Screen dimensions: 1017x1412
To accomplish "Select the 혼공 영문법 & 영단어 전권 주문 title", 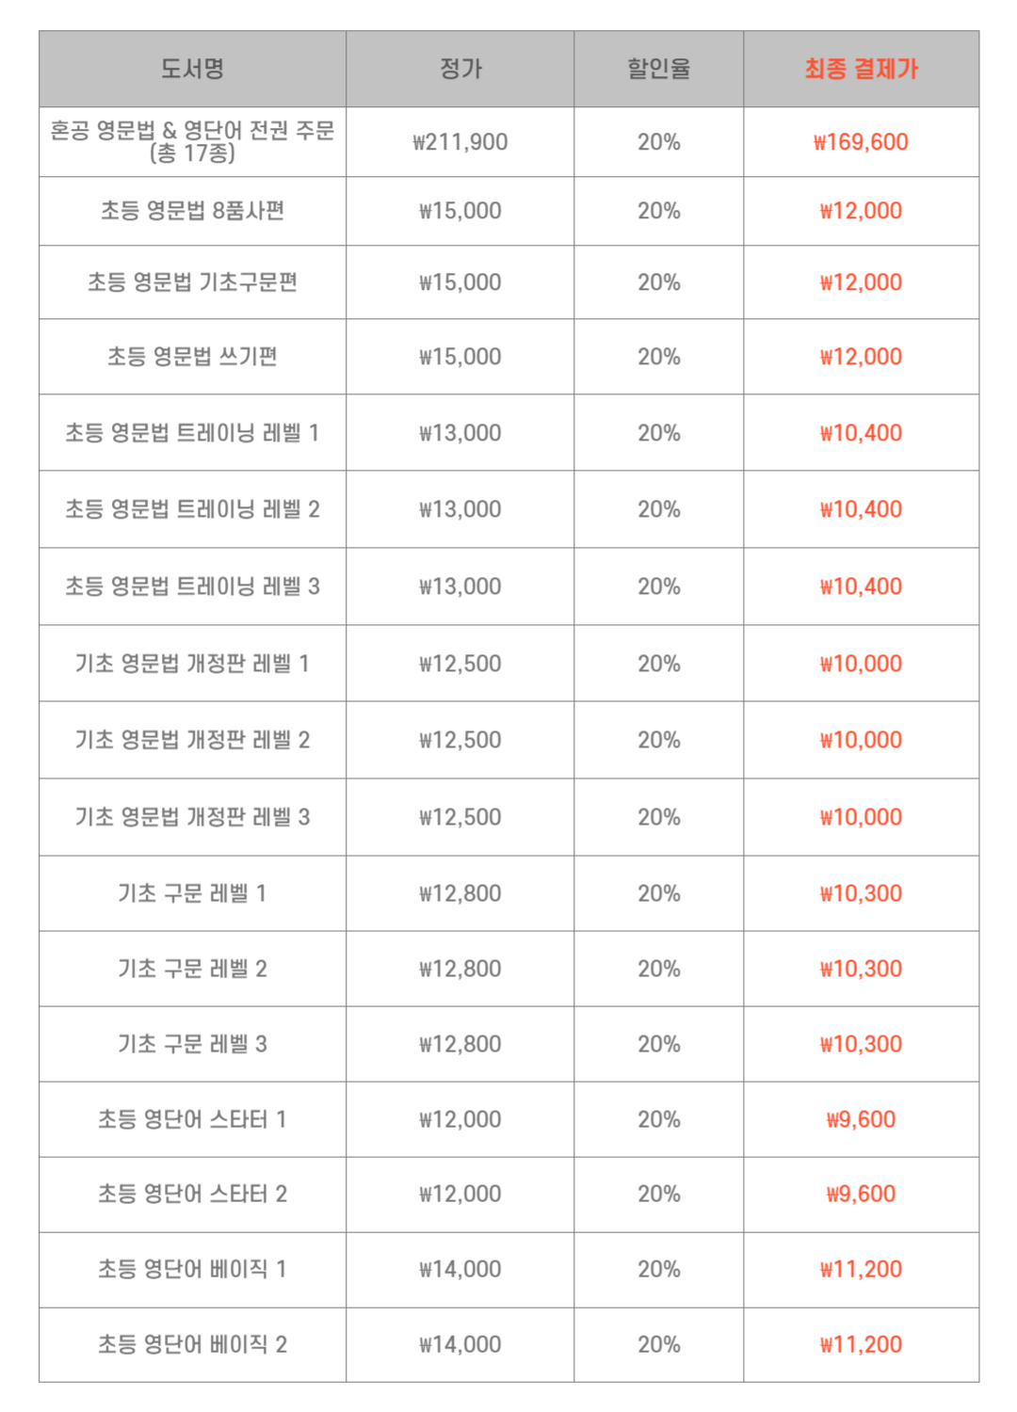I will tap(192, 132).
